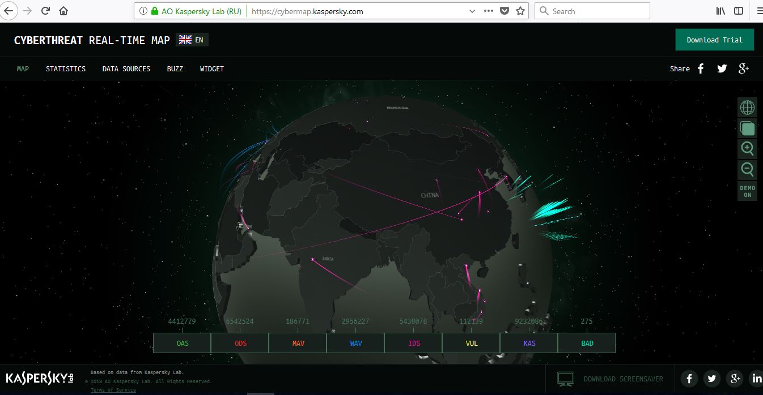The width and height of the screenshot is (763, 395).
Task: Open the STATISTICS tab
Action: pyautogui.click(x=66, y=68)
